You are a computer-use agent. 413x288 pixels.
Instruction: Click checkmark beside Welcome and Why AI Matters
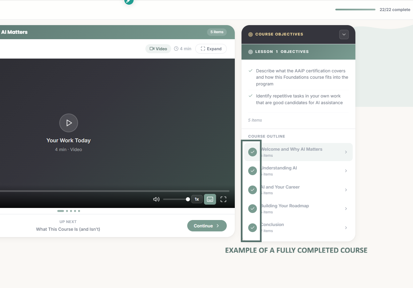click(x=253, y=152)
